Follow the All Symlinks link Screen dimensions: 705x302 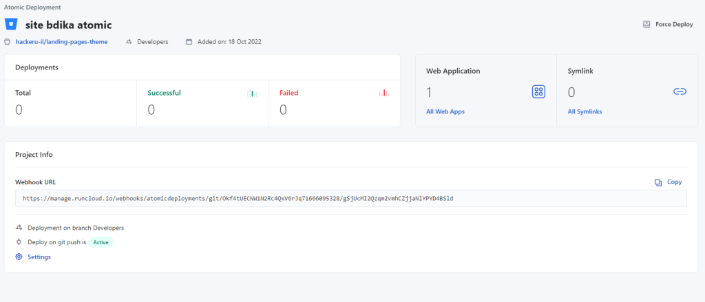585,111
